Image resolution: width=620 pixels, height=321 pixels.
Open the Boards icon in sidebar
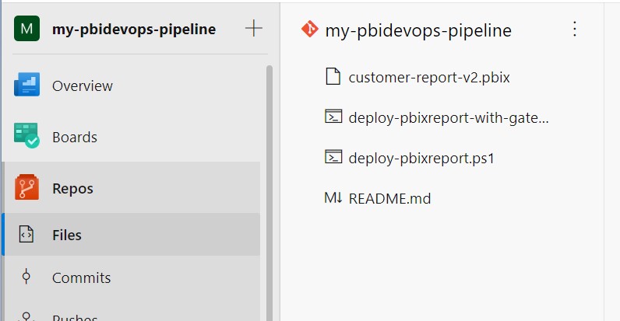coord(27,136)
